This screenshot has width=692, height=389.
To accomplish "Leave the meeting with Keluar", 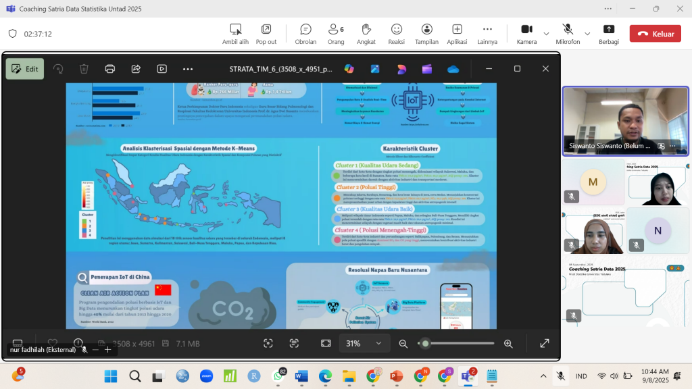I will (x=655, y=34).
